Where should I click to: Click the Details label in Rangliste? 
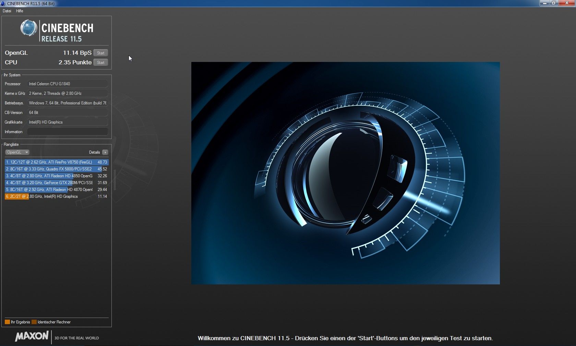(x=95, y=152)
